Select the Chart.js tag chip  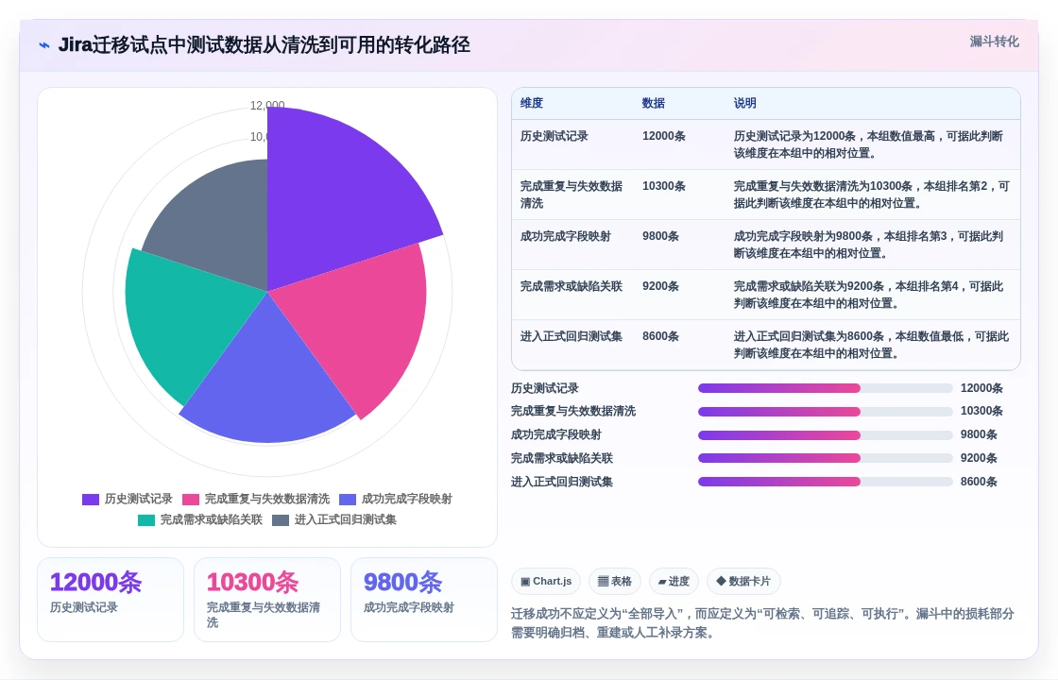(546, 582)
